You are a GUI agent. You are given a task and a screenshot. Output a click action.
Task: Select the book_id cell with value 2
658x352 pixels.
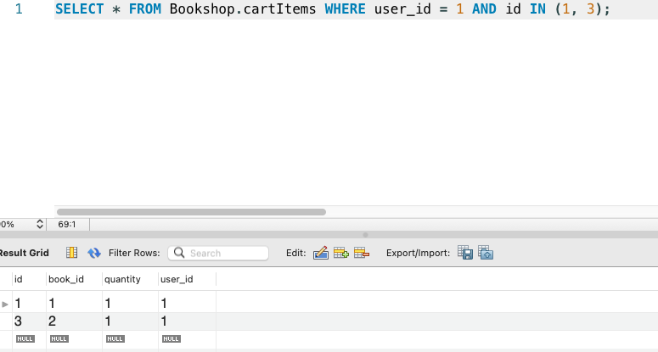(74, 321)
